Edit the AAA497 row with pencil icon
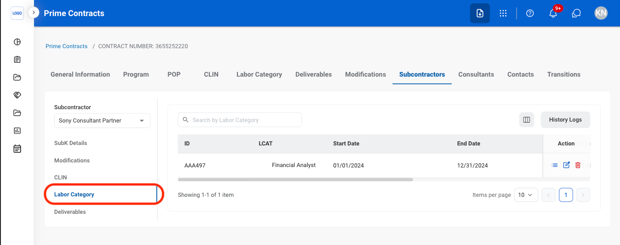The width and height of the screenshot is (620, 245). click(566, 165)
